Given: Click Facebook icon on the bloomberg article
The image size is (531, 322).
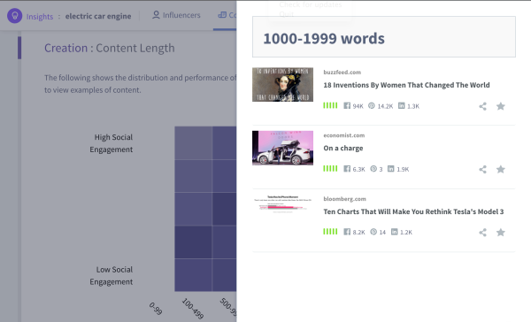Looking at the screenshot, I should 347,232.
